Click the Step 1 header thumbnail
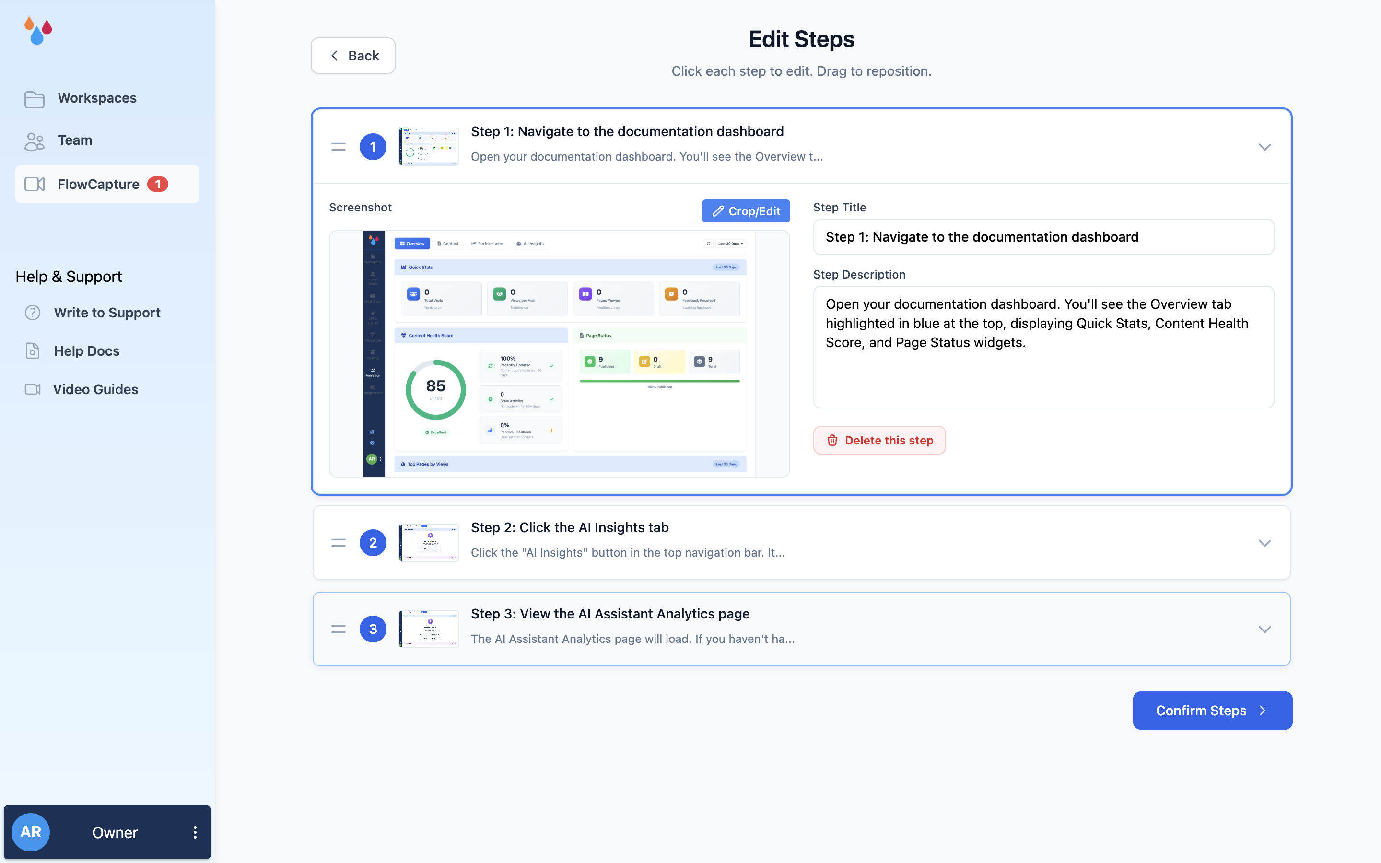This screenshot has width=1381, height=863. click(x=429, y=147)
